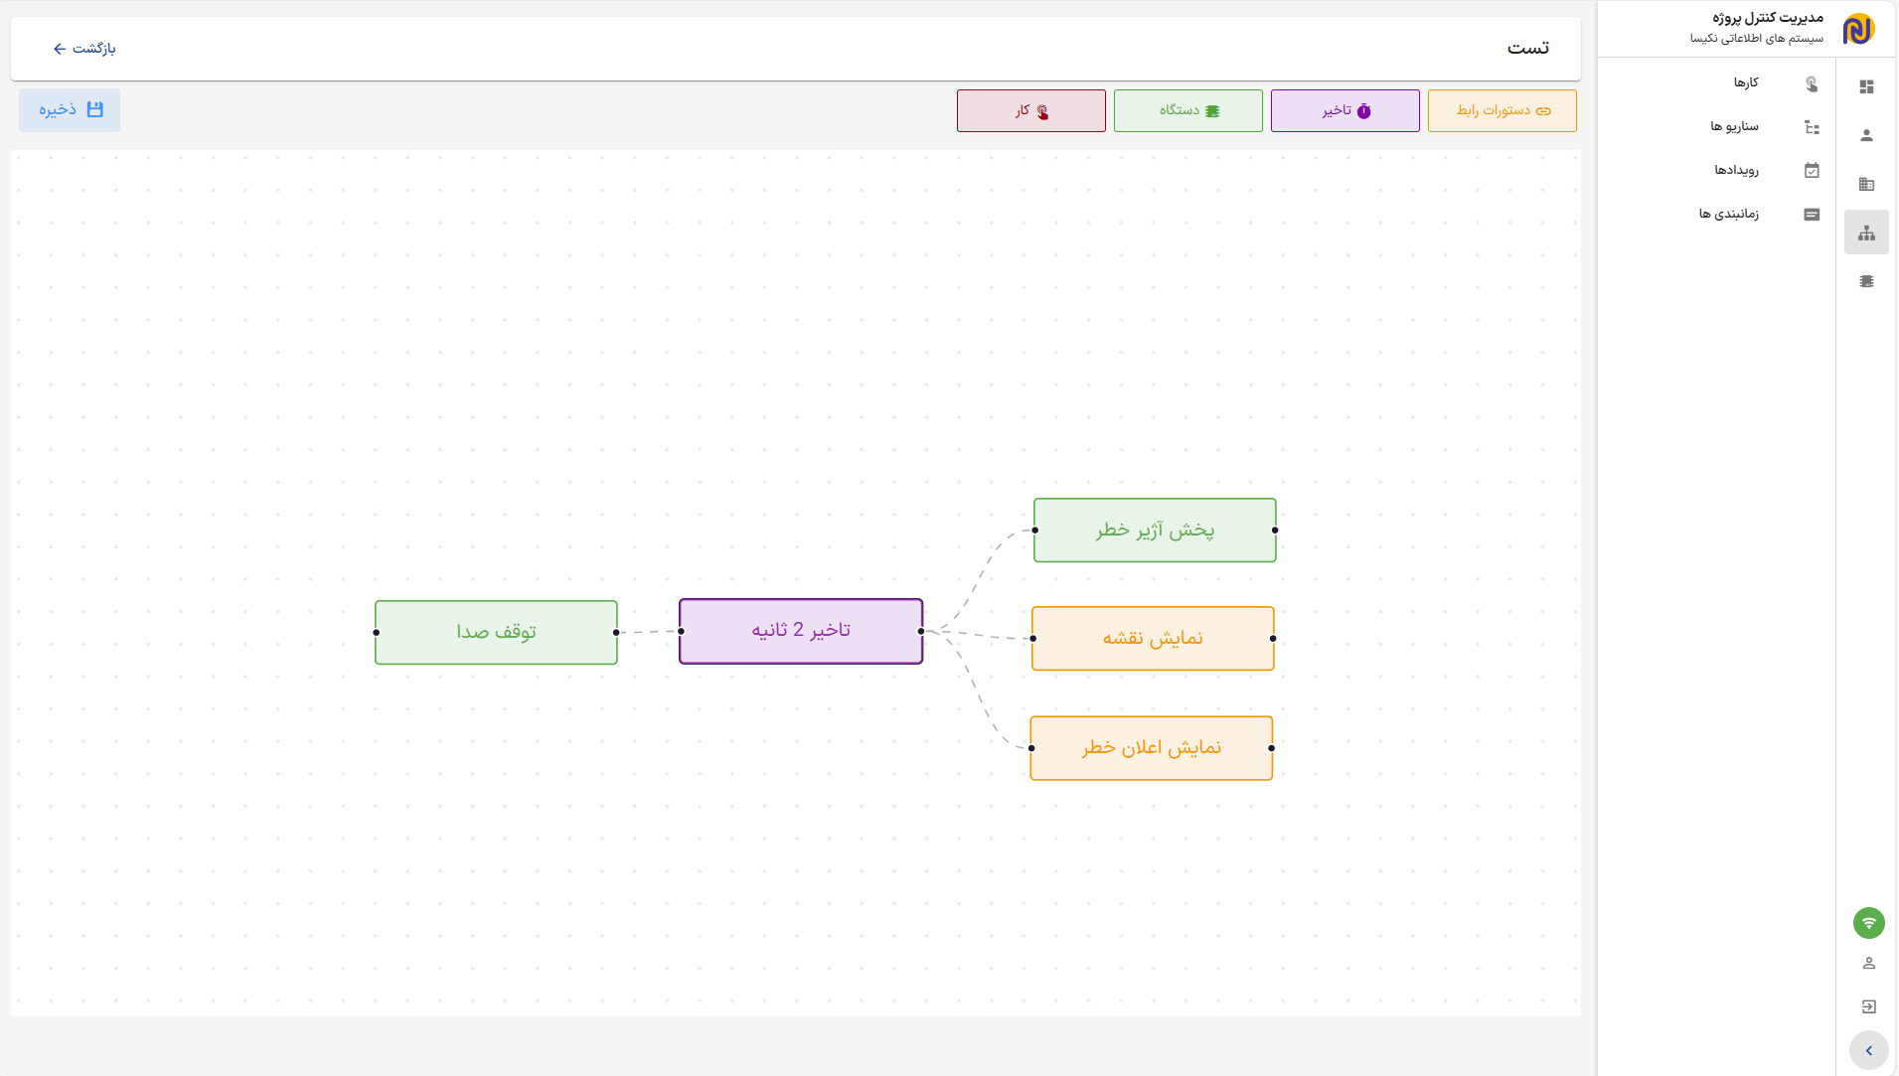1899x1076 pixels.
Task: Click the بازگشت back link
Action: point(84,49)
